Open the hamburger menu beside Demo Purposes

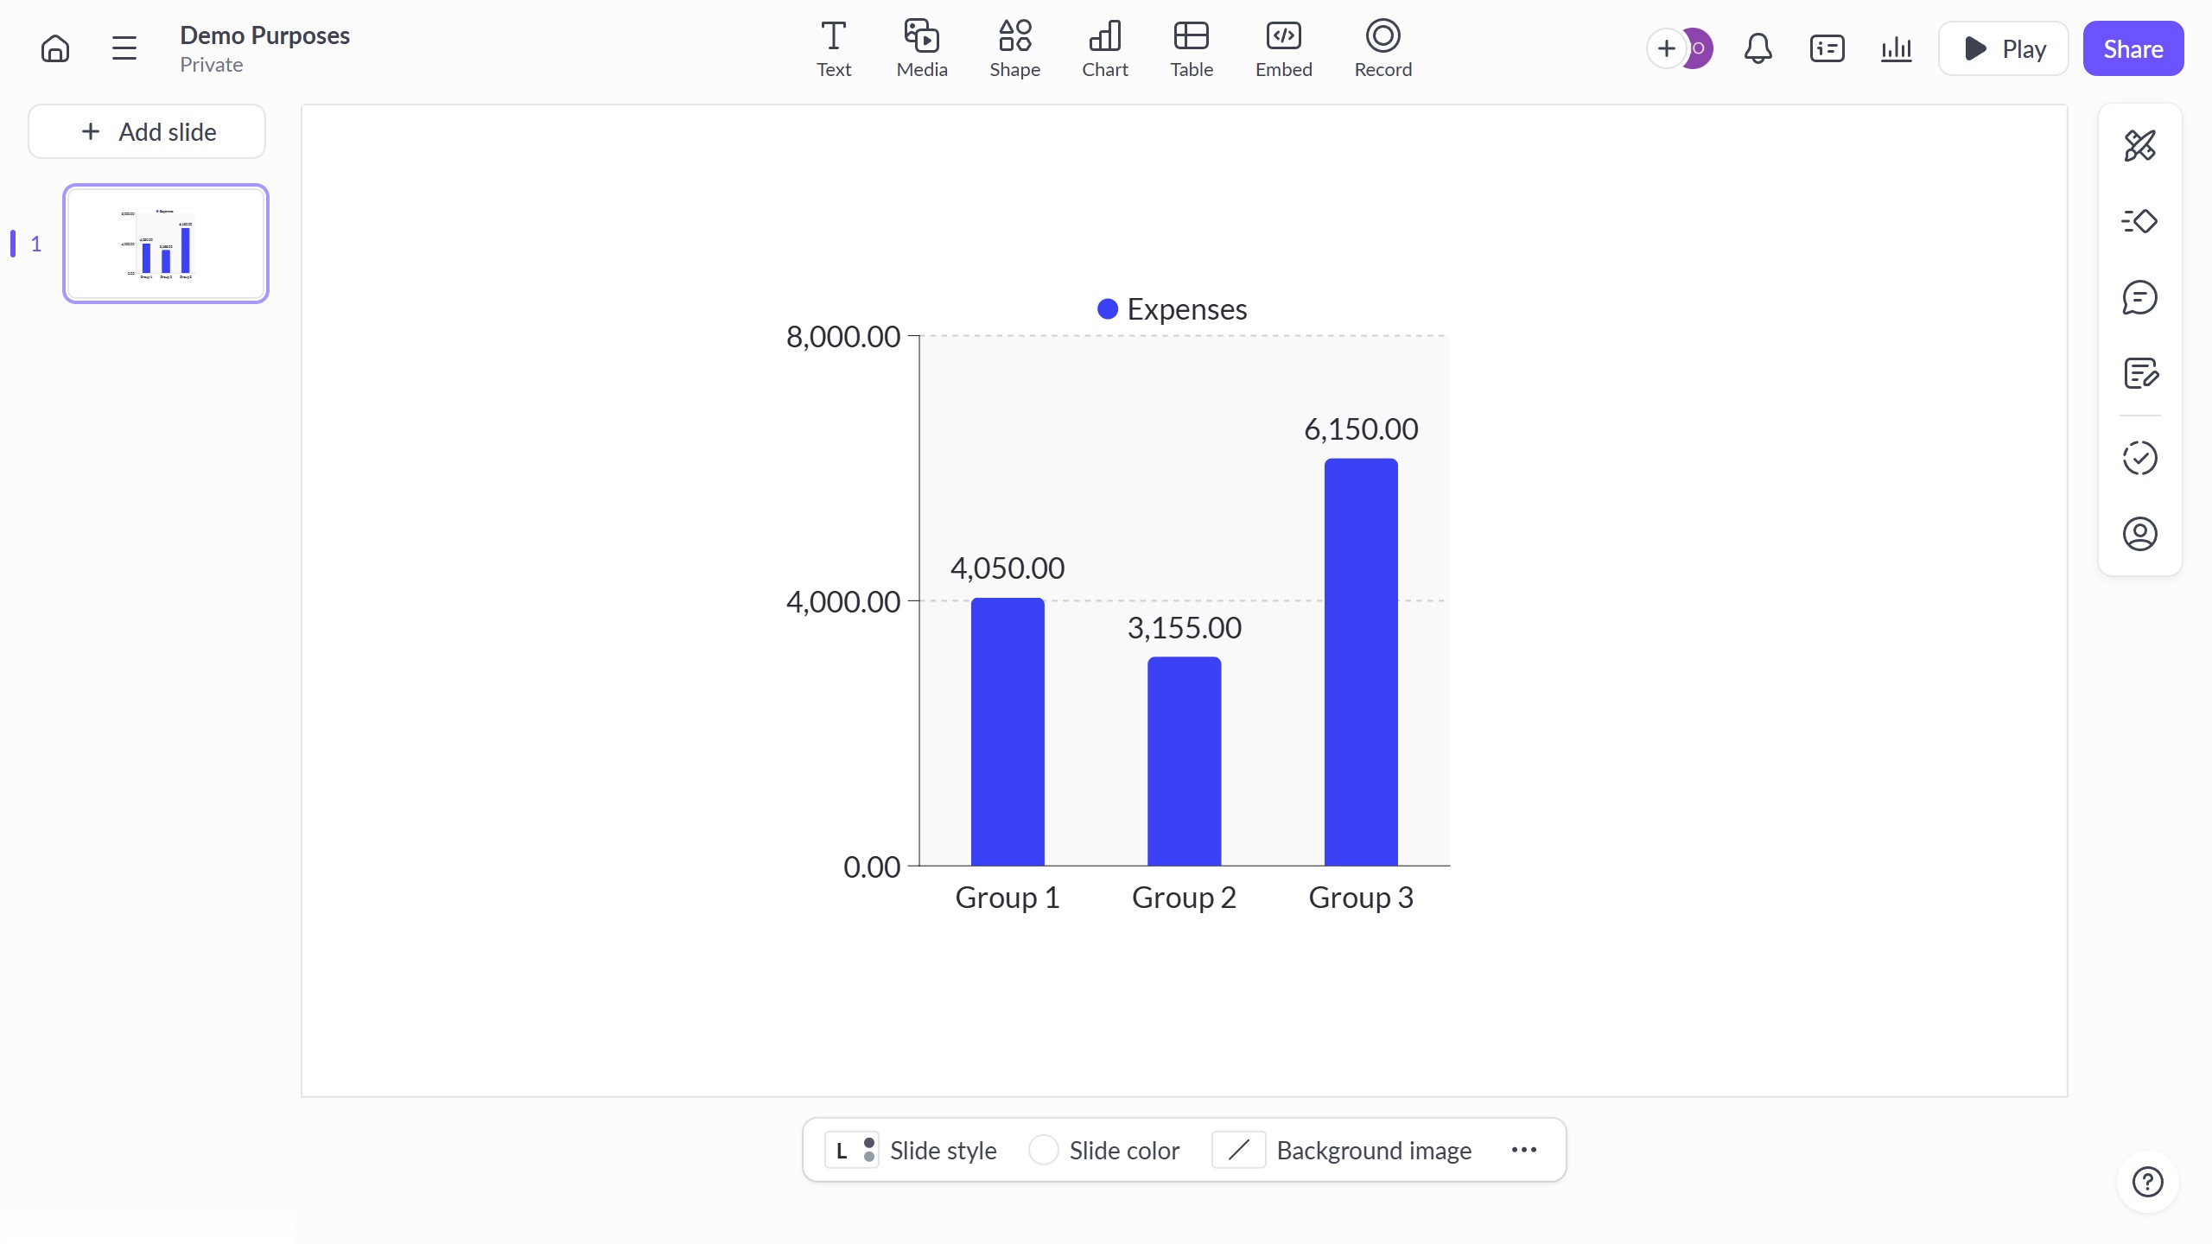(124, 48)
